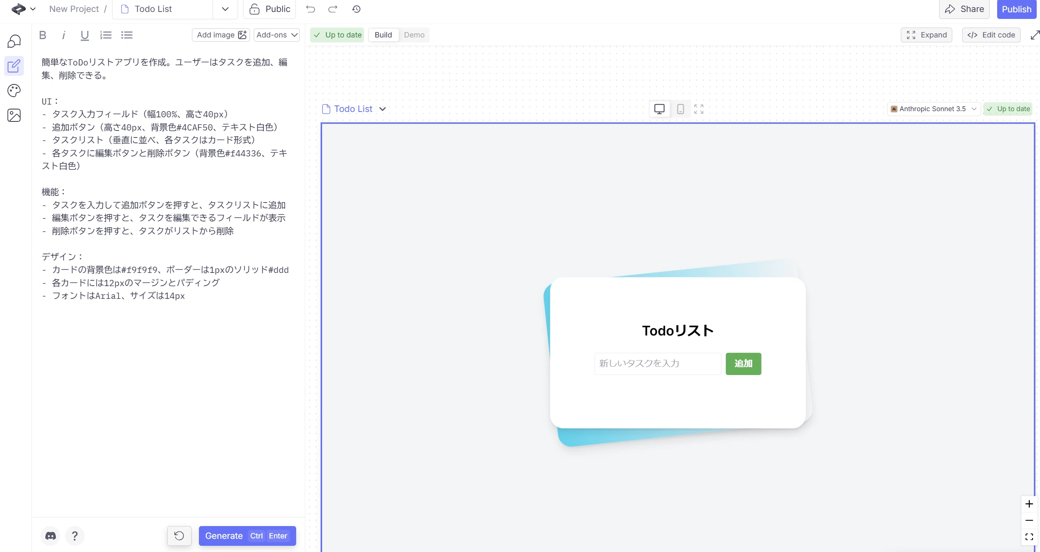Click the Publish button
This screenshot has width=1040, height=552.
point(1017,9)
